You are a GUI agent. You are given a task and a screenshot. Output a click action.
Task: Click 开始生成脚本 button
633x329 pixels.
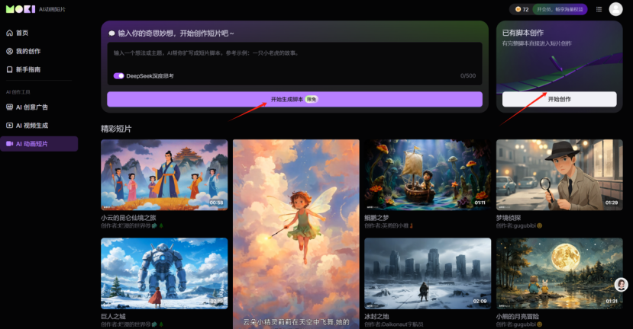(295, 99)
